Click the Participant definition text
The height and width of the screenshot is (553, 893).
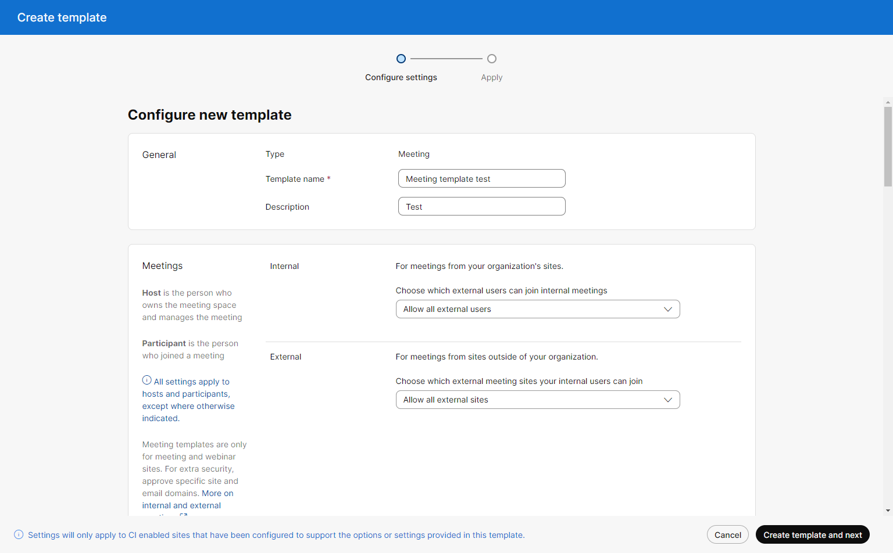coord(191,349)
